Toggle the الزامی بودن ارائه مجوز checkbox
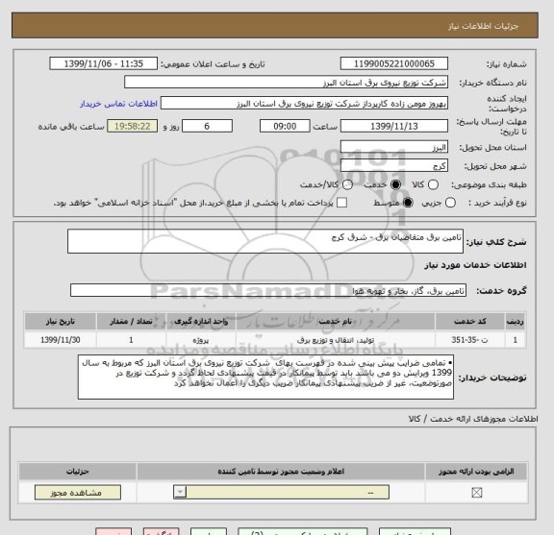This screenshot has width=554, height=535. (477, 493)
